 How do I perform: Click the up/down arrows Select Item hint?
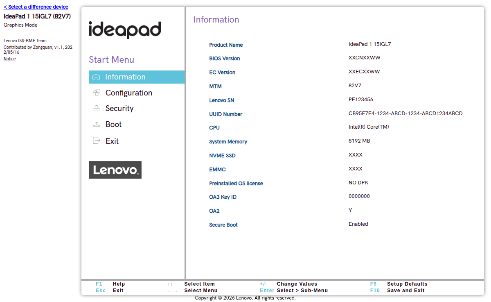point(191,284)
